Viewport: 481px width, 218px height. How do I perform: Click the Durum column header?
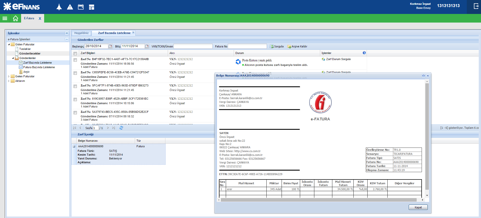pos(277,53)
